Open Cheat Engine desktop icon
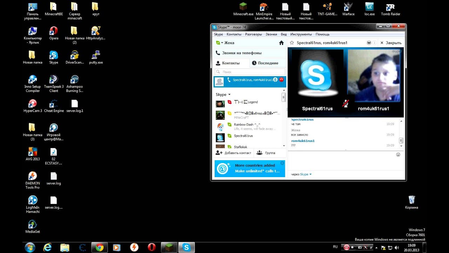449x253 pixels. tap(54, 106)
